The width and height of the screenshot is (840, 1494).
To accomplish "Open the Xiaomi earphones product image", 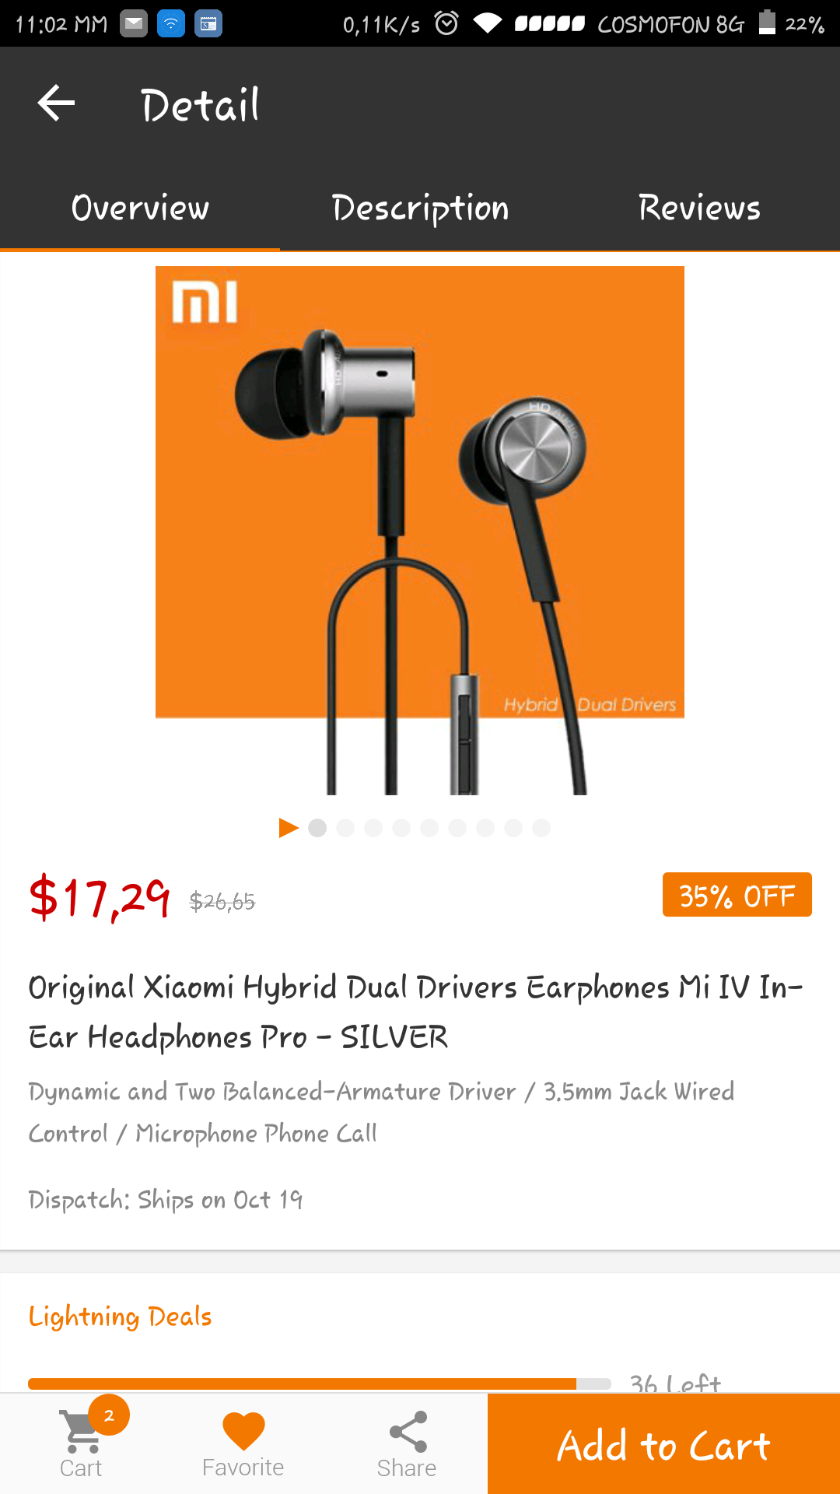I will pos(420,531).
